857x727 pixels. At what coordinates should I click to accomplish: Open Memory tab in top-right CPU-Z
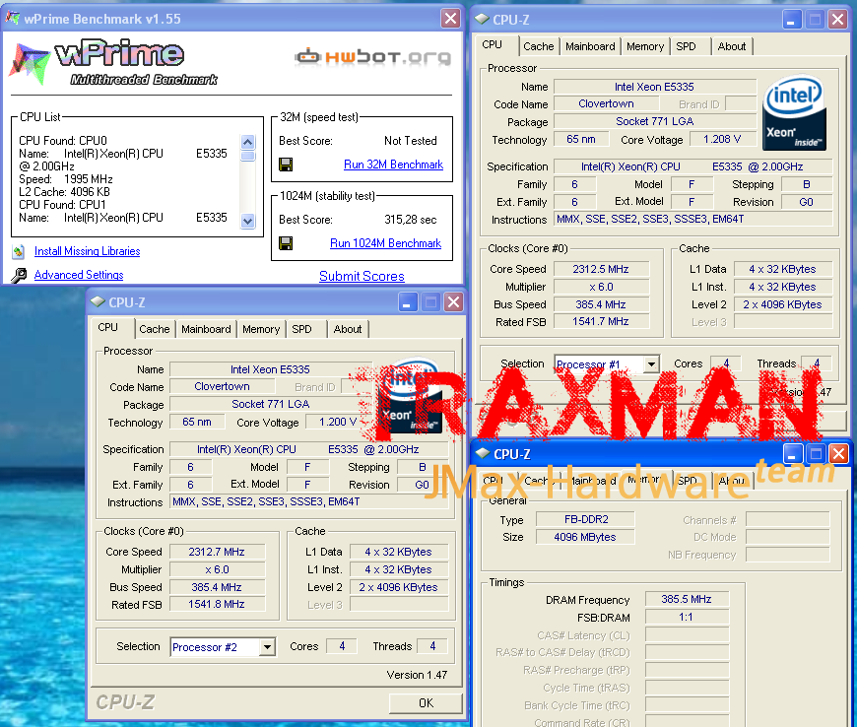[x=645, y=46]
